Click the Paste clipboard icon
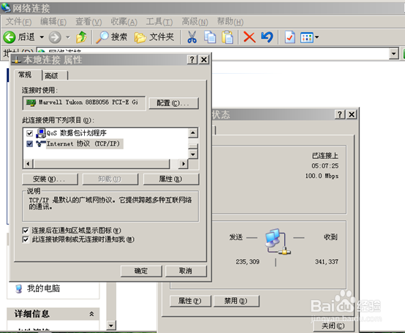 (227, 37)
